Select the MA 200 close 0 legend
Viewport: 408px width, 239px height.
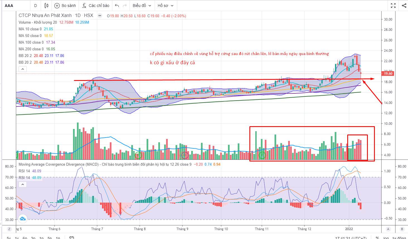click(31, 49)
